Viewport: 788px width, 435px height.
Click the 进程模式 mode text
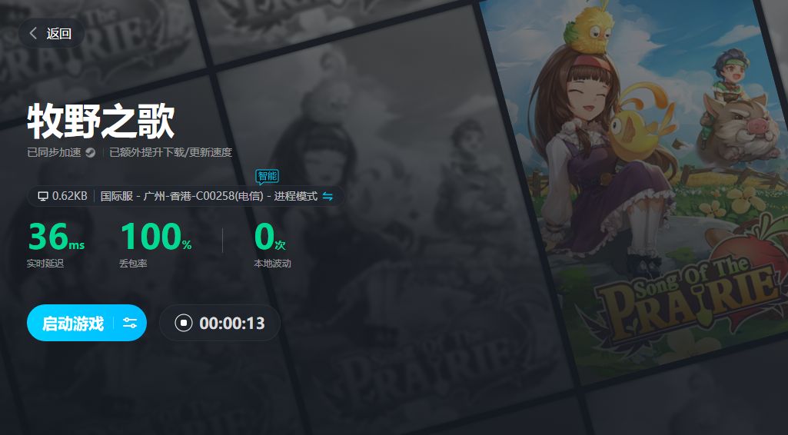[x=295, y=196]
